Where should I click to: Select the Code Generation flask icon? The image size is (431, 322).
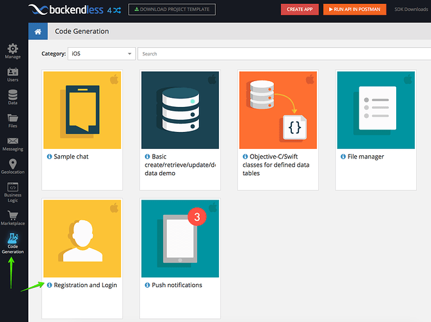click(x=13, y=238)
